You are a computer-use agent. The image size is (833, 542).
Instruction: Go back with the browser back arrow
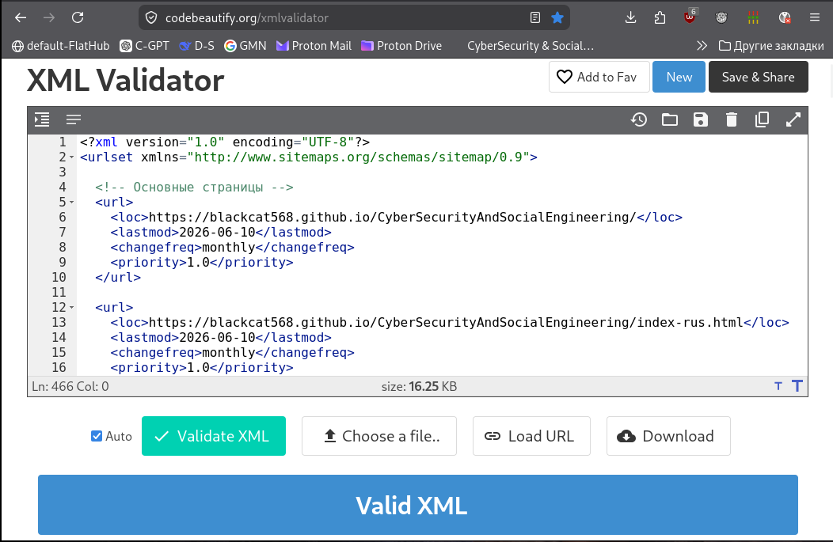tap(20, 17)
